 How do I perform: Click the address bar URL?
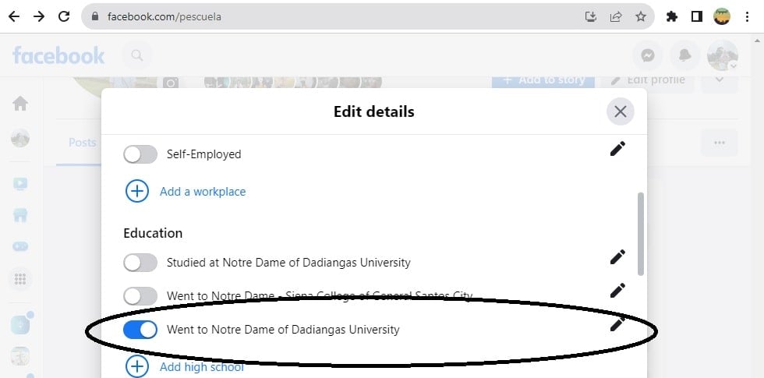[x=164, y=16]
